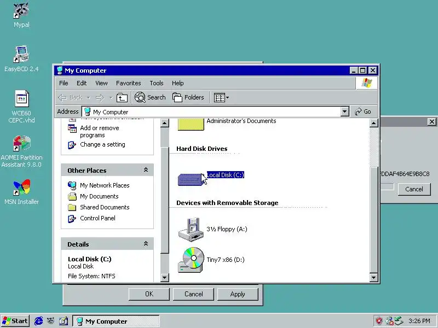Click Apply in the background dialog
Screen dimensions: 438x328
(238, 294)
